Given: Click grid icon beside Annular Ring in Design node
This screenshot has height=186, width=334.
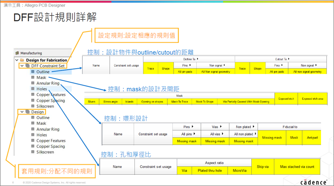Looking at the screenshot, I should (x=33, y=129).
